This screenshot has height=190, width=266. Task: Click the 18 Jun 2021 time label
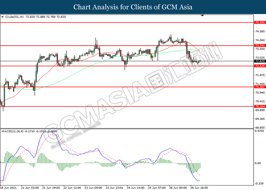(8, 188)
